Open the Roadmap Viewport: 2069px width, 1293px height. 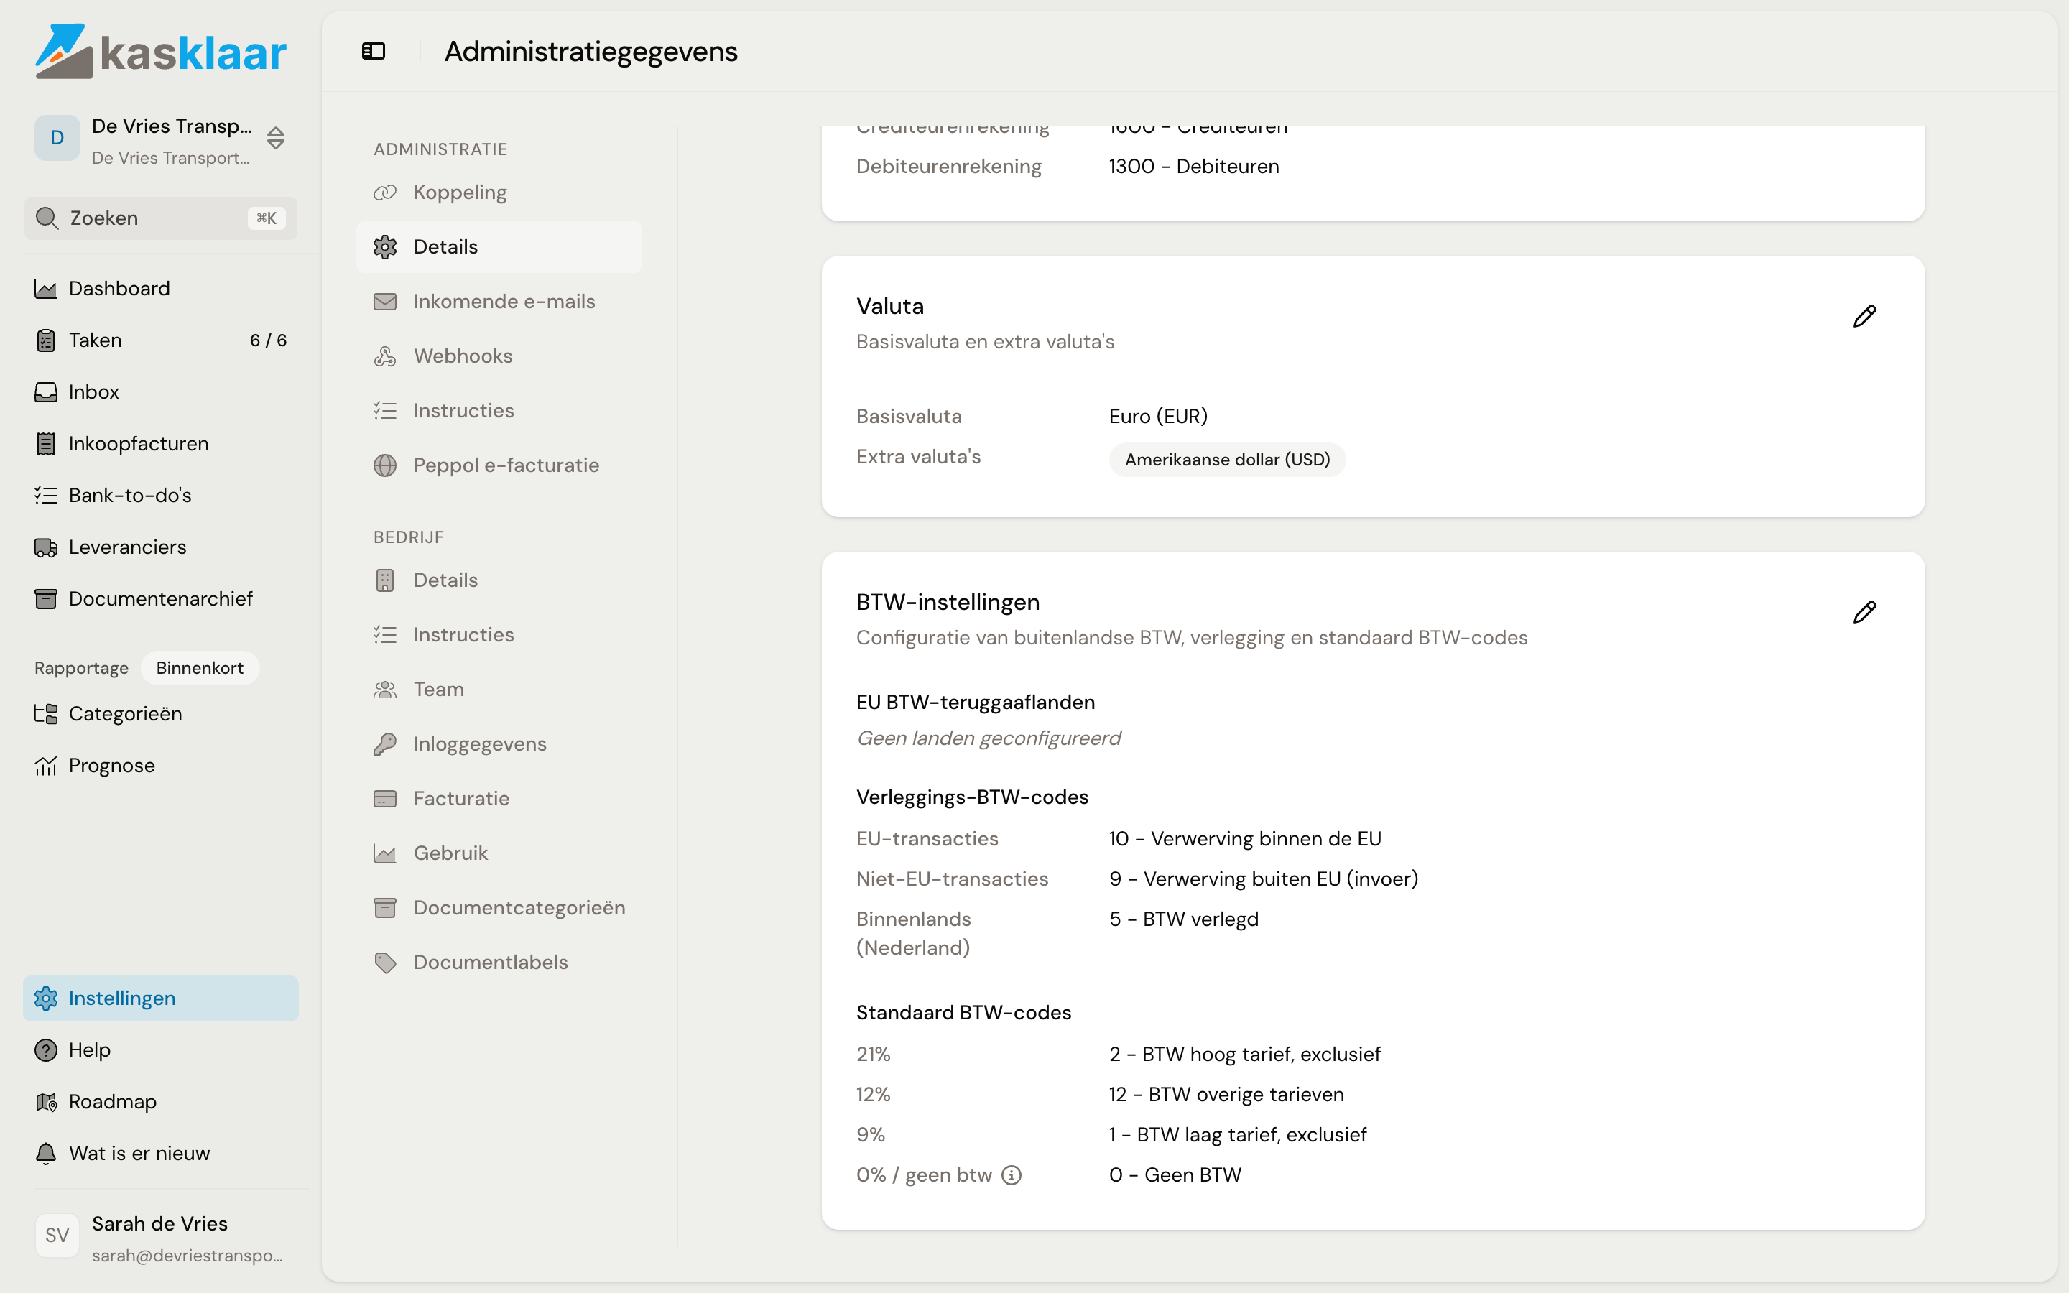click(x=161, y=1101)
